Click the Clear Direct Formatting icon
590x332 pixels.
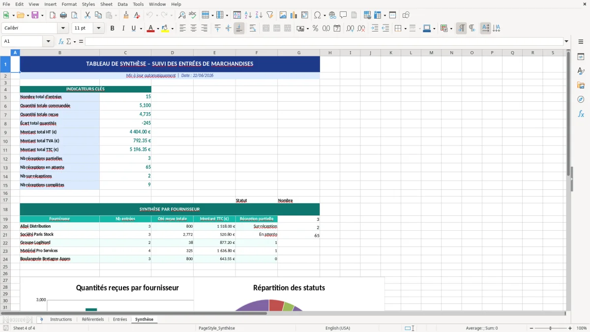click(137, 15)
